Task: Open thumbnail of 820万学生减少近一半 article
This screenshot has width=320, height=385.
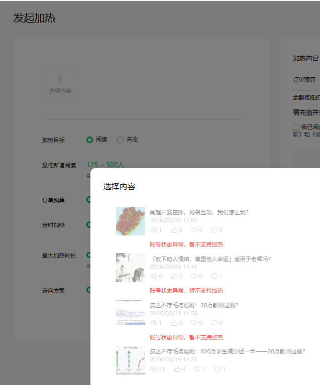Action: pos(131,360)
